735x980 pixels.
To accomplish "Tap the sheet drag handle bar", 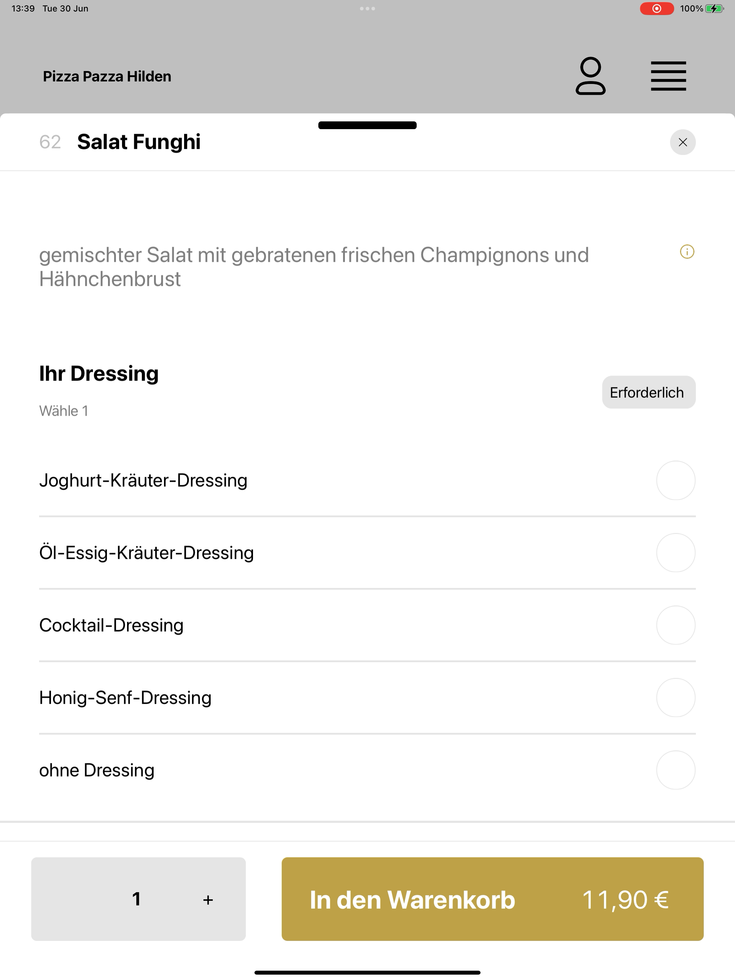I will (367, 126).
